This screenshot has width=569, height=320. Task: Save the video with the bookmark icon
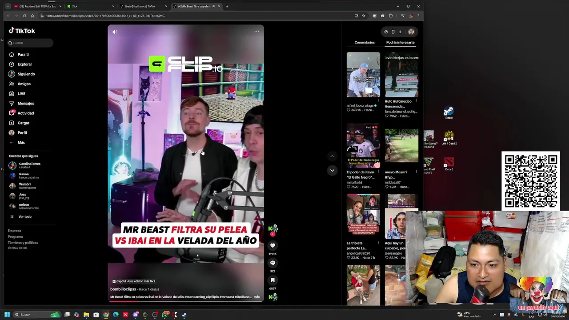coord(272,280)
